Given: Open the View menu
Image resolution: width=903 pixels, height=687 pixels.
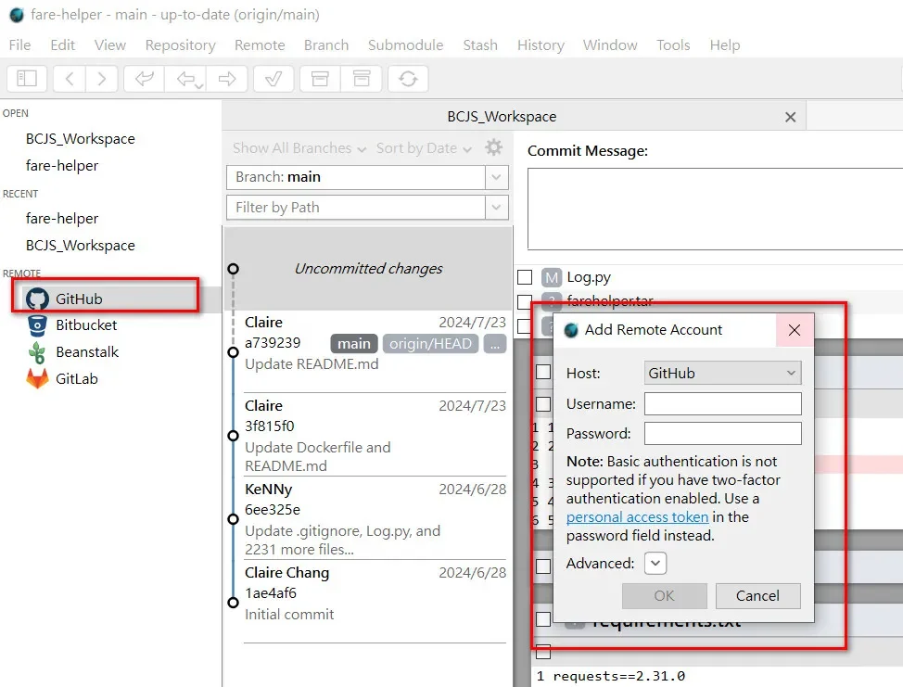Looking at the screenshot, I should (110, 45).
